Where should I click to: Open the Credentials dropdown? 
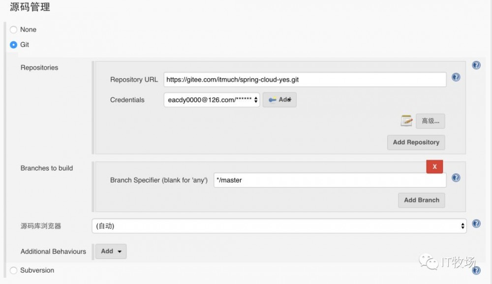coord(212,100)
